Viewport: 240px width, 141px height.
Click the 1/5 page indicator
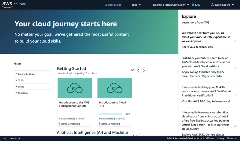point(132,70)
